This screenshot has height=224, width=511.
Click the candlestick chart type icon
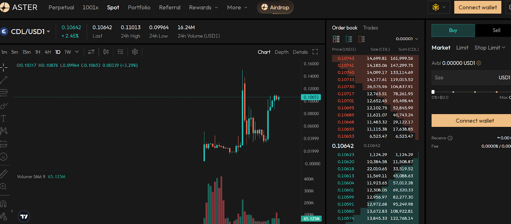[106, 52]
